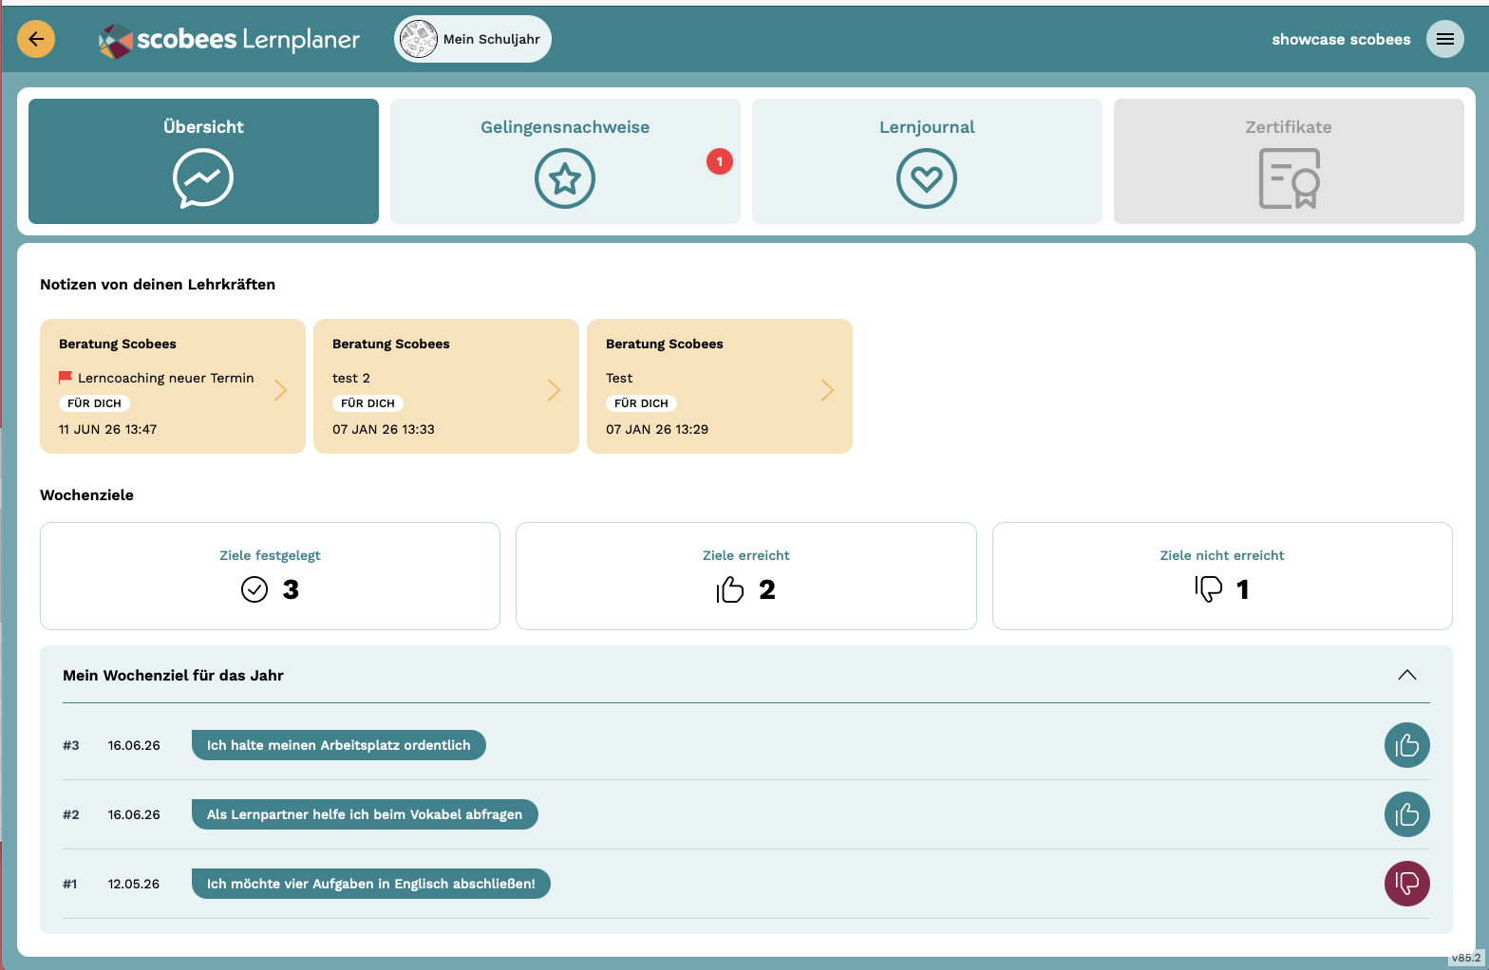1489x970 pixels.
Task: Click the star icon in Gelingensnachweise
Action: coord(565,178)
